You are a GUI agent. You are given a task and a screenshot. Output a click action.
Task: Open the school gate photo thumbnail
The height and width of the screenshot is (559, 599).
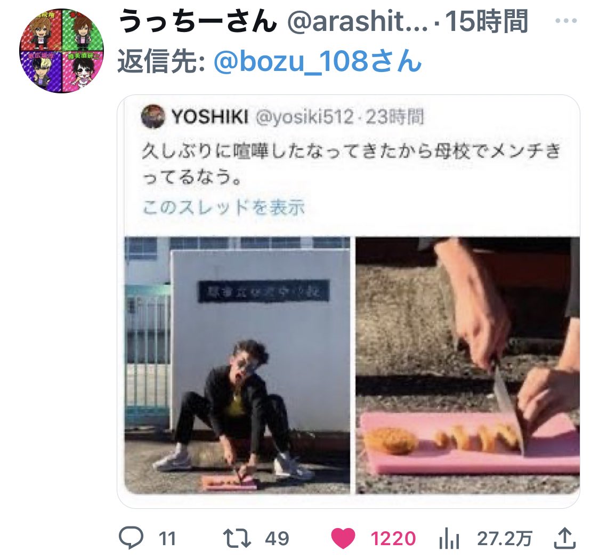237,365
